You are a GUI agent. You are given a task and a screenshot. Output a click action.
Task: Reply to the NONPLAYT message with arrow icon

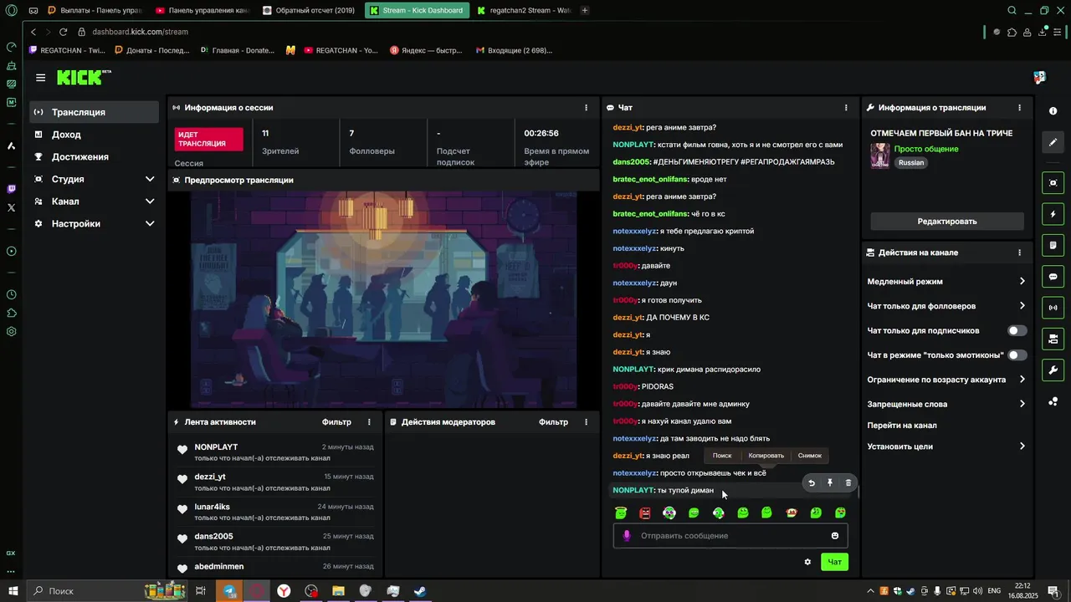tap(811, 482)
